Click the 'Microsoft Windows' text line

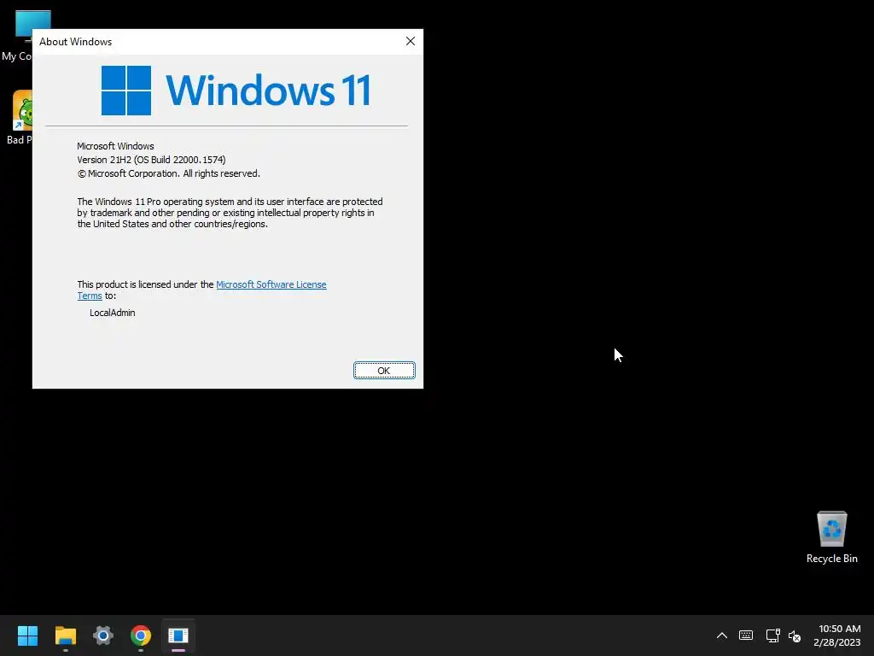click(x=115, y=146)
